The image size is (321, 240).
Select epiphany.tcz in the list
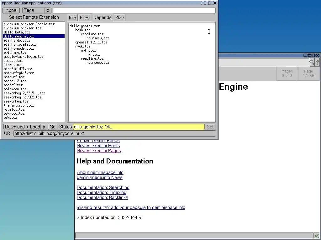[34, 52]
